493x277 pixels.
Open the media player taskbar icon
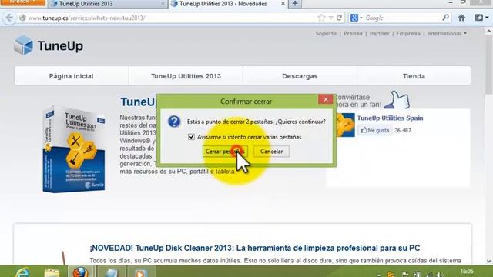click(x=140, y=272)
